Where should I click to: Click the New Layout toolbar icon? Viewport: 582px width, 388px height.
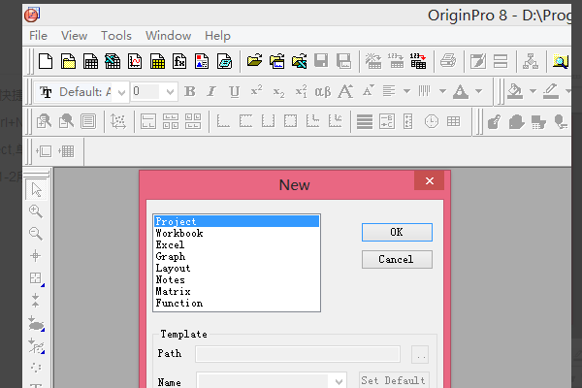point(202,61)
